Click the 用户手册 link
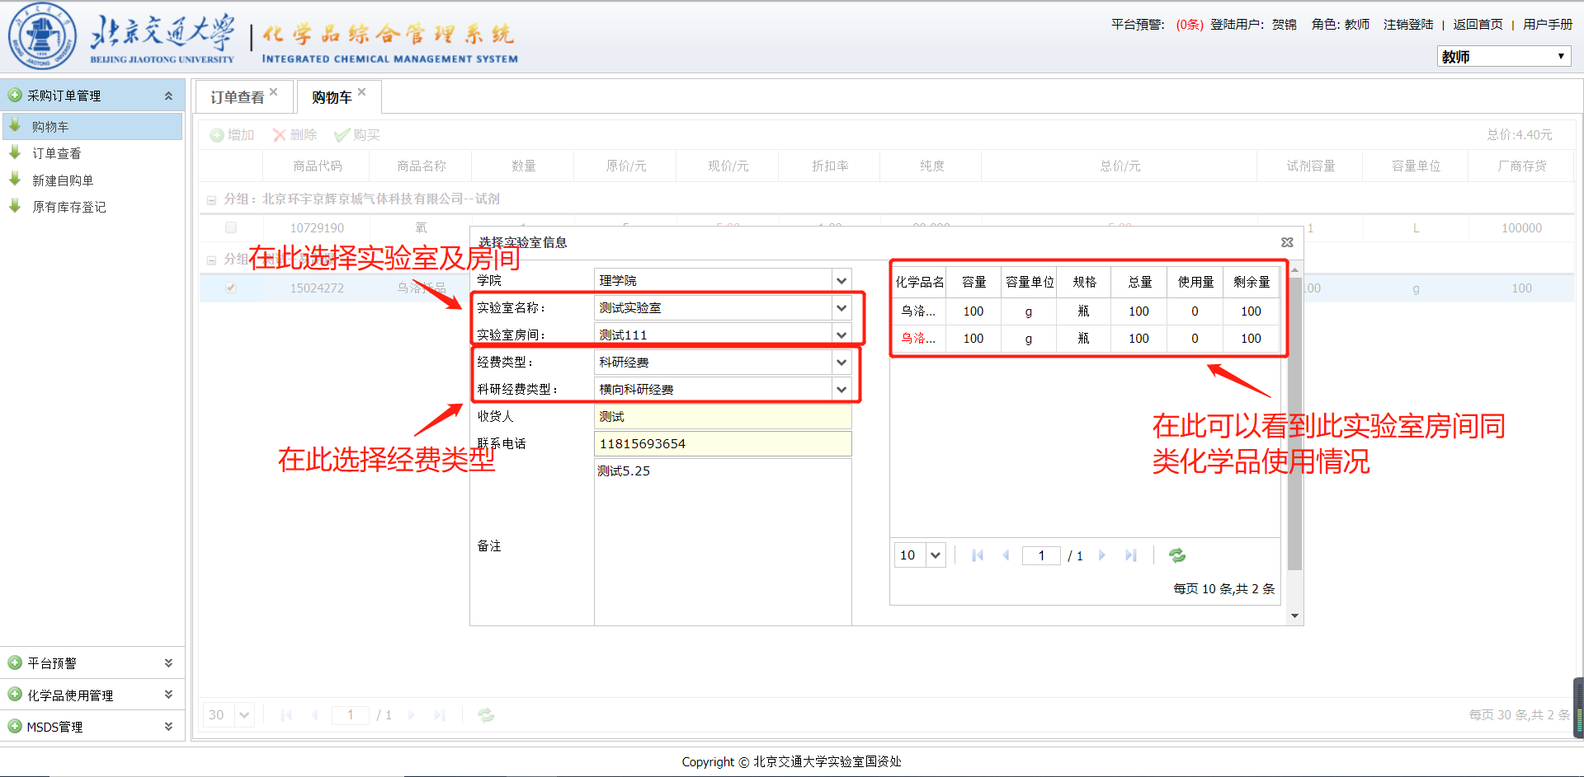Image resolution: width=1584 pixels, height=777 pixels. (1547, 25)
